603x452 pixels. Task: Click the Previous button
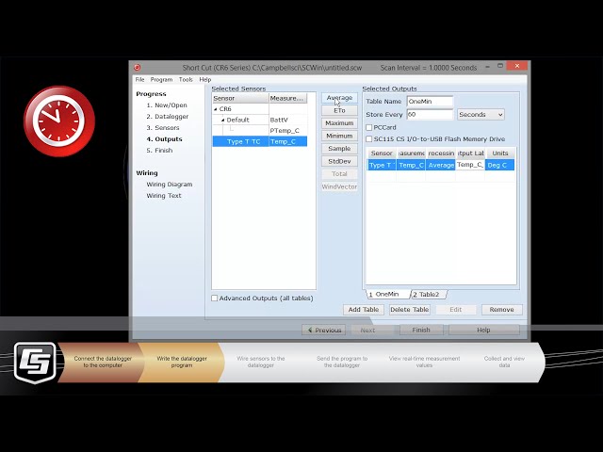coord(324,330)
